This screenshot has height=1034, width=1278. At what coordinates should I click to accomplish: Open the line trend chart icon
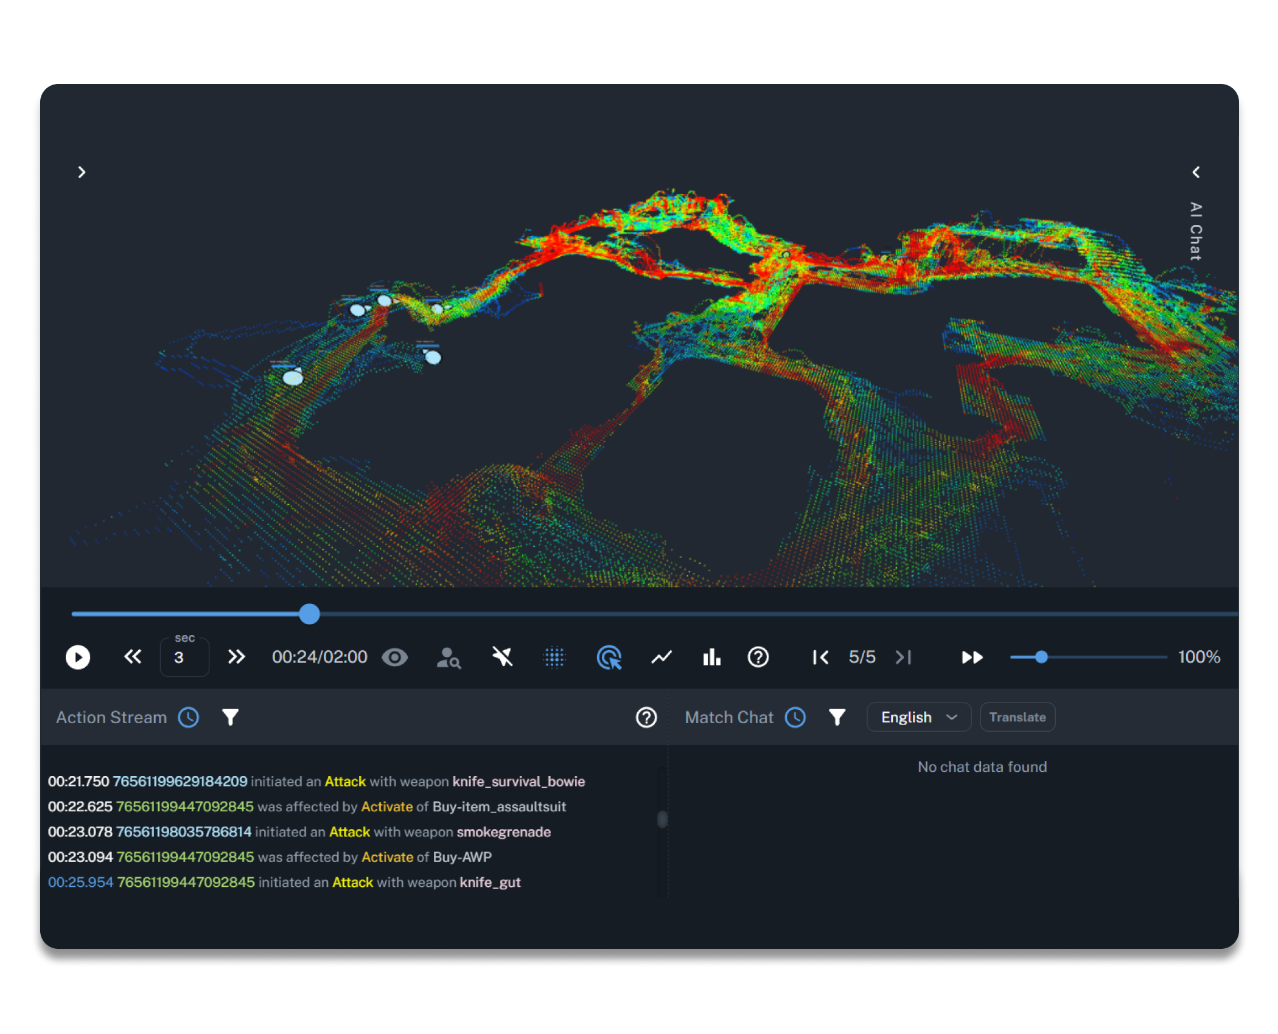(x=662, y=657)
